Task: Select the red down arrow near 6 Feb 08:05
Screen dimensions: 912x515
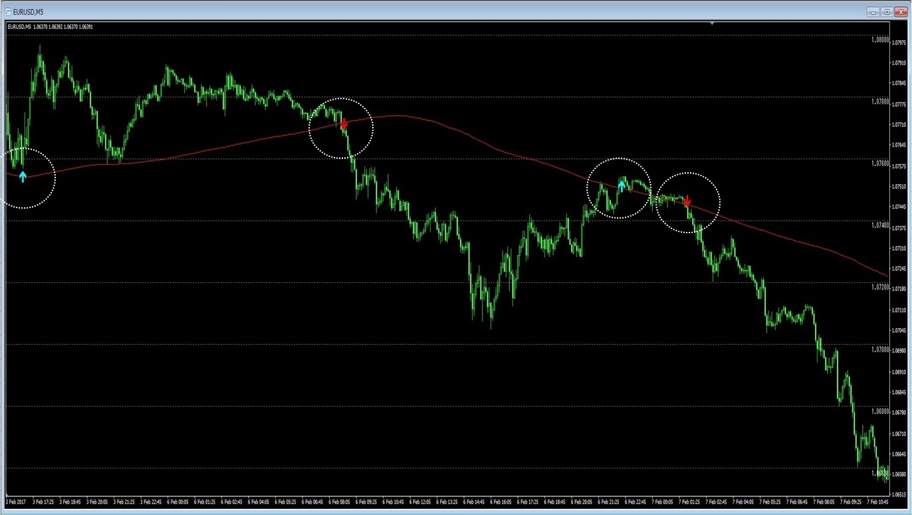Action: 344,124
